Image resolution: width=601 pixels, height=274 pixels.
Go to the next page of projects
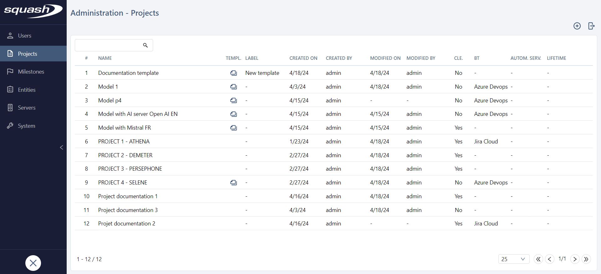pos(575,259)
